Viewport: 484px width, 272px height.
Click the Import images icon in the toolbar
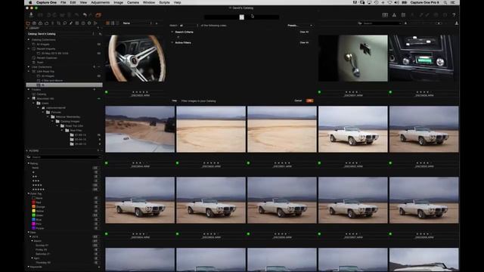coord(31,14)
